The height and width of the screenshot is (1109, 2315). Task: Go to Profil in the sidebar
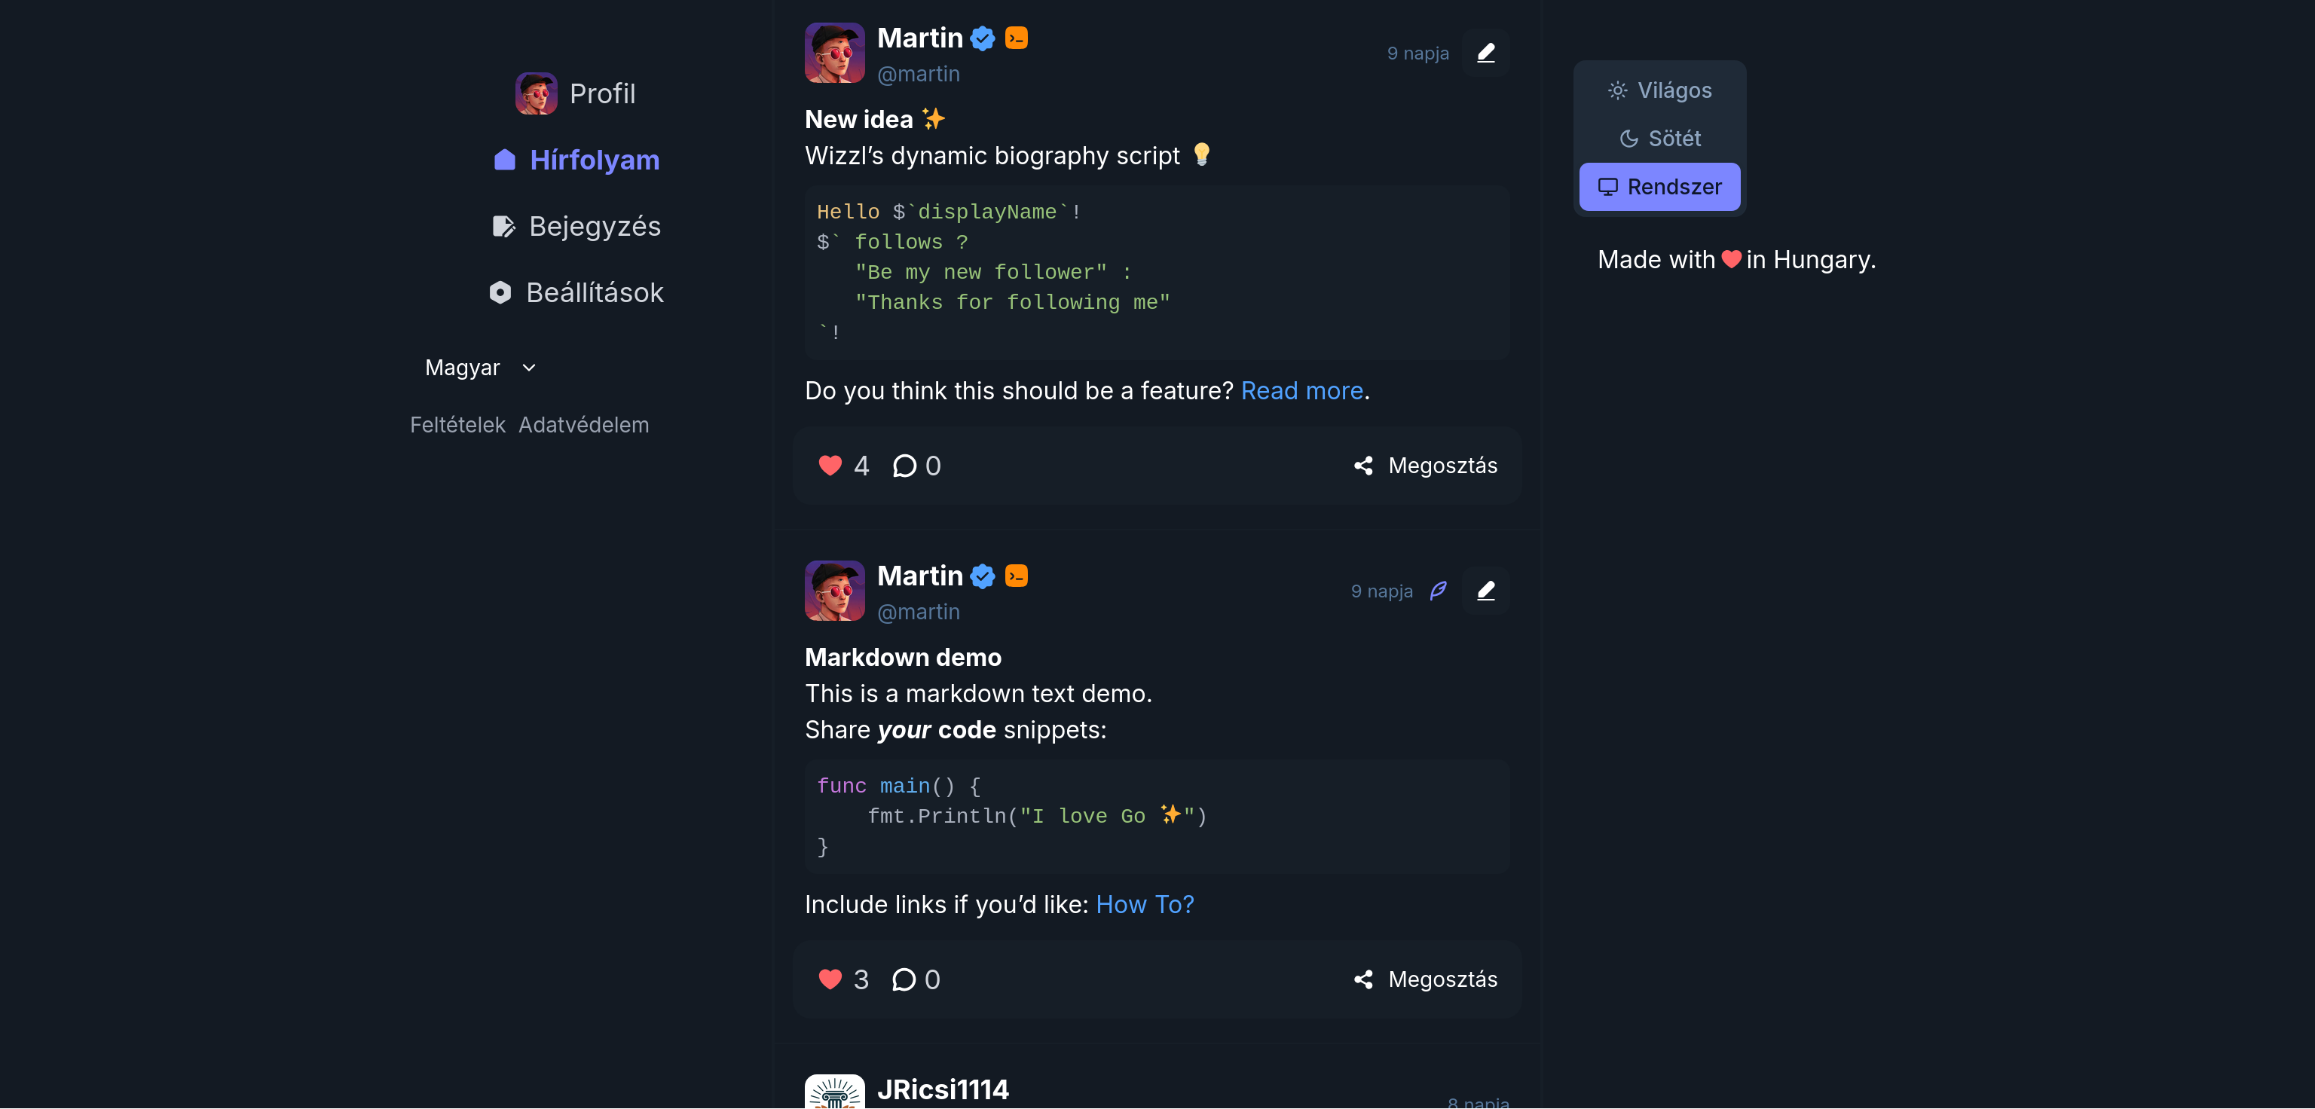576,93
